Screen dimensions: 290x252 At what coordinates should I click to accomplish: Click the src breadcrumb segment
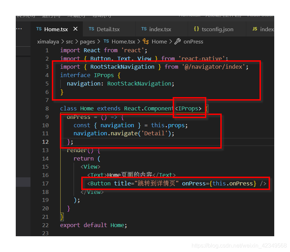point(70,42)
